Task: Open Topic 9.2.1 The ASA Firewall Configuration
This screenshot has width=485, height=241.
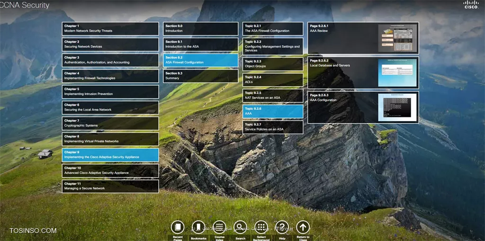Action: click(273, 28)
